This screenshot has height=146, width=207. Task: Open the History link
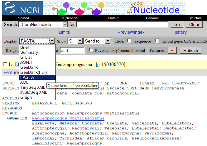pos(180,32)
